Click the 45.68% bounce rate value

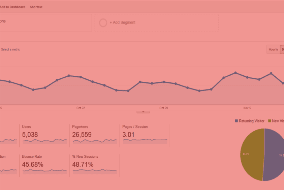33,164
